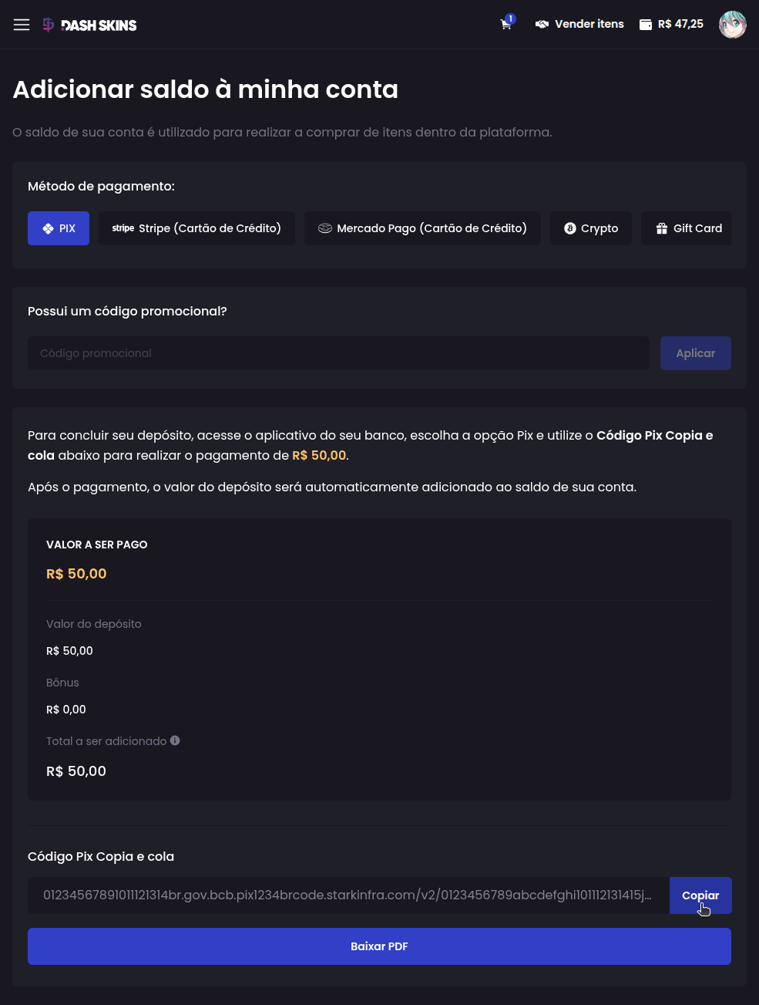Screen dimensions: 759x1005
Task: Click Baixar PDF to download the PDF
Action: pos(379,946)
